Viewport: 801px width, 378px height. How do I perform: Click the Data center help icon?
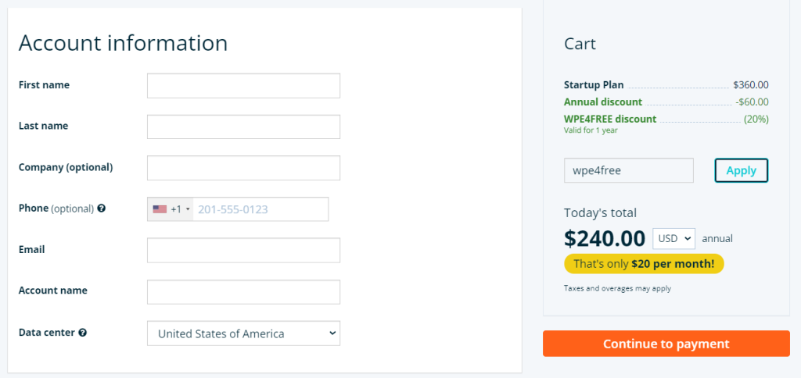pyautogui.click(x=82, y=332)
